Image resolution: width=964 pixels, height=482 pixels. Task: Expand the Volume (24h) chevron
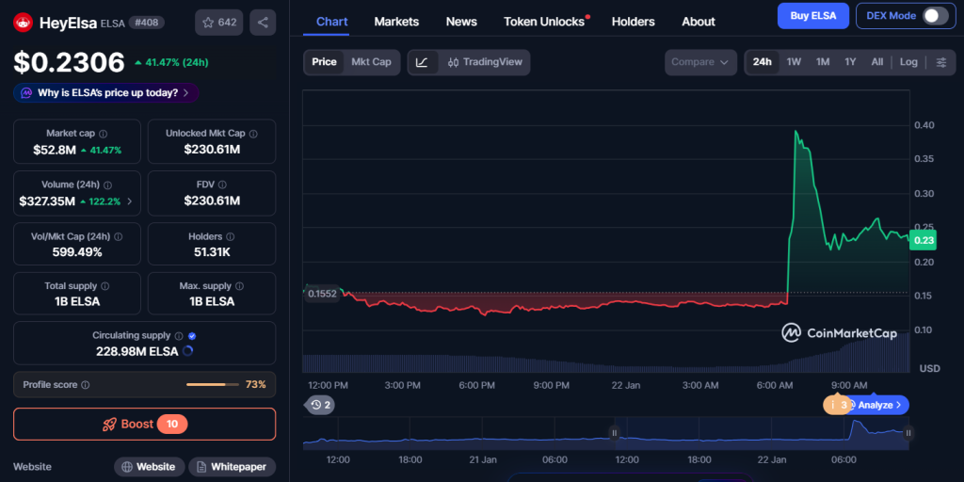click(129, 201)
